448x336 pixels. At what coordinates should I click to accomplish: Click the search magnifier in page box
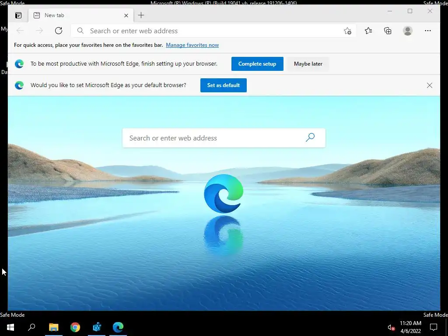point(310,137)
